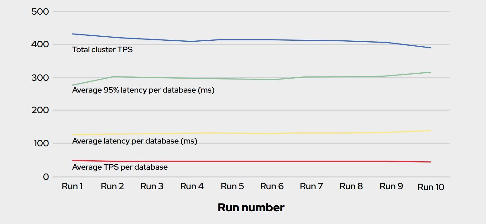Image resolution: width=486 pixels, height=224 pixels.
Task: Click the 400 y-axis value
Action: point(40,44)
